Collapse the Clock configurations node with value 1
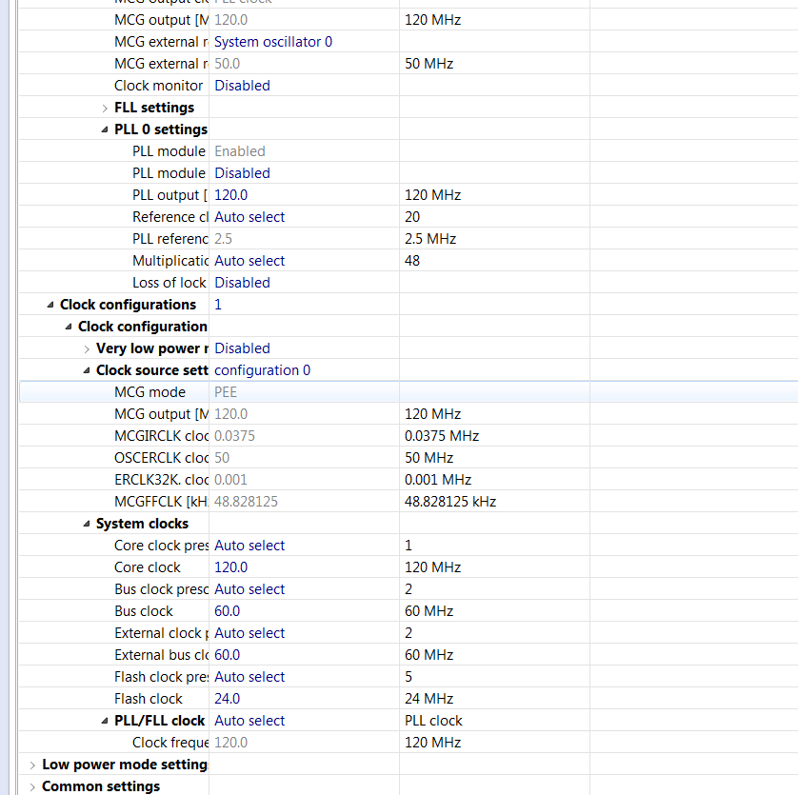 pos(50,305)
